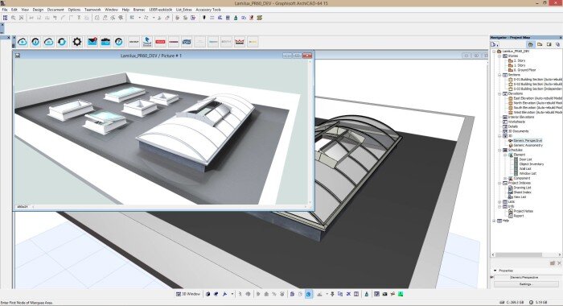Open the Teamwork menu
This screenshot has height=306, width=563.
tap(92, 10)
